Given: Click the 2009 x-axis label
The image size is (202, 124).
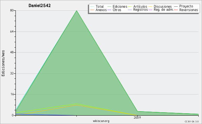Looking at the screenshot, I should tap(137, 118).
